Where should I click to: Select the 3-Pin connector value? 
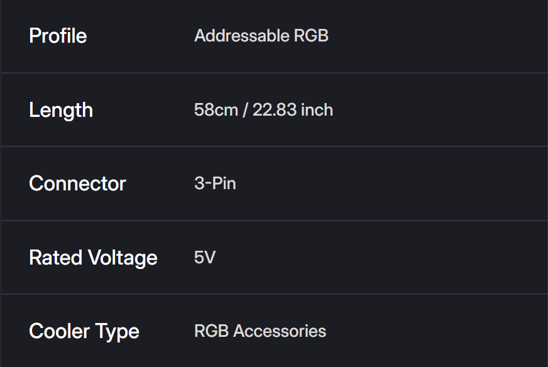pyautogui.click(x=215, y=183)
